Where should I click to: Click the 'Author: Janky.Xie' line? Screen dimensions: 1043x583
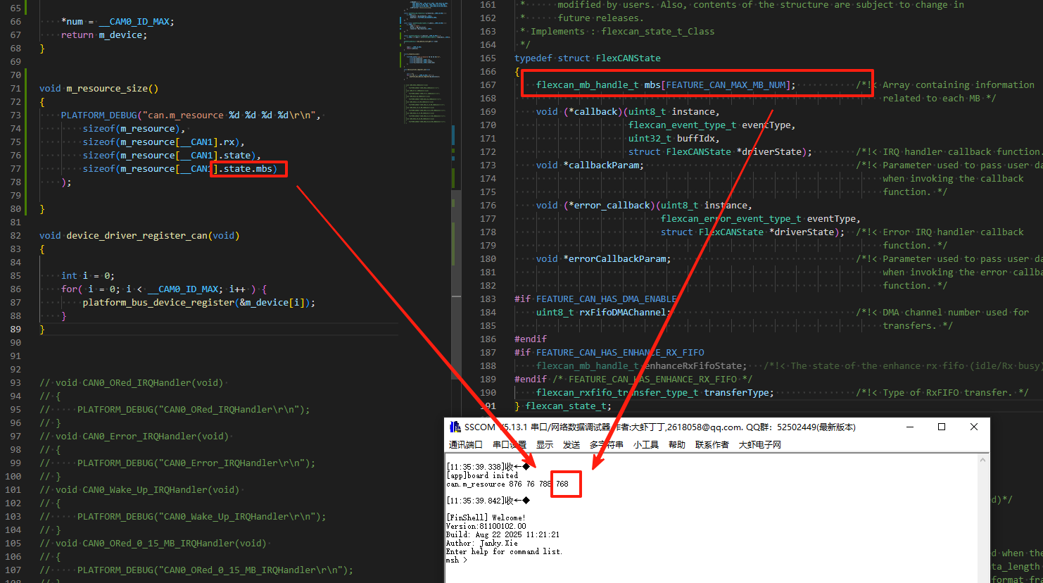pyautogui.click(x=481, y=543)
